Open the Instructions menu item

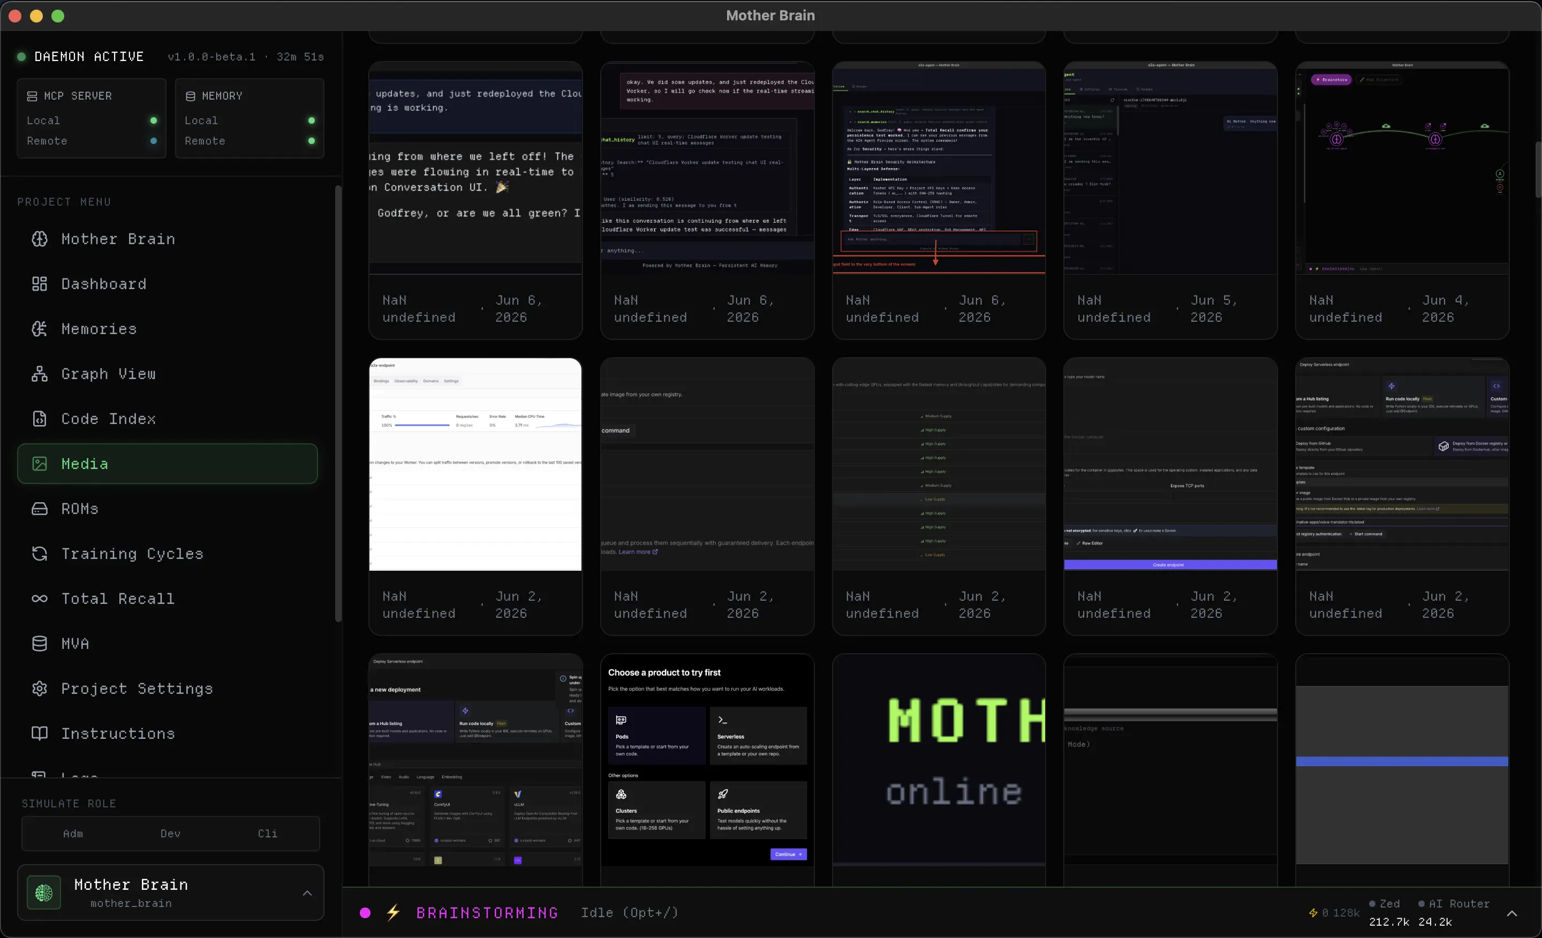point(167,733)
